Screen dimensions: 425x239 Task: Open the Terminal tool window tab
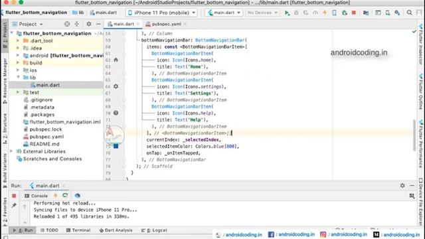pyautogui.click(x=78, y=230)
